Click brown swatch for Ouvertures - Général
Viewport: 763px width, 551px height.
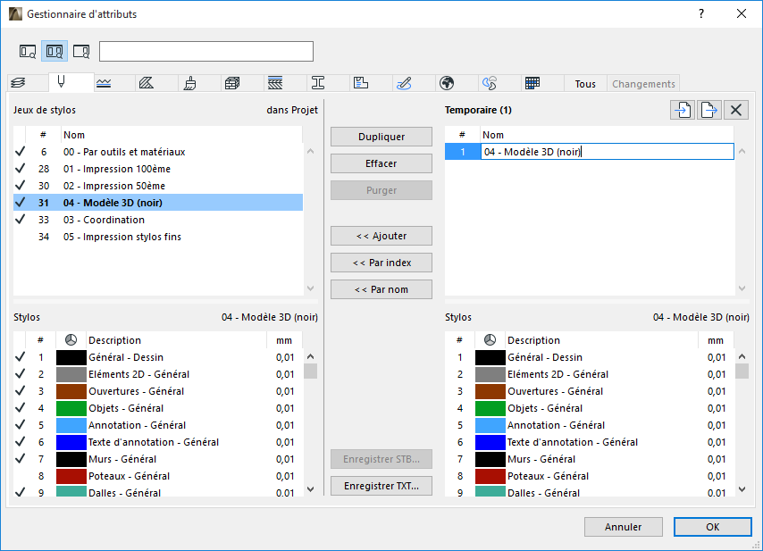tap(71, 391)
